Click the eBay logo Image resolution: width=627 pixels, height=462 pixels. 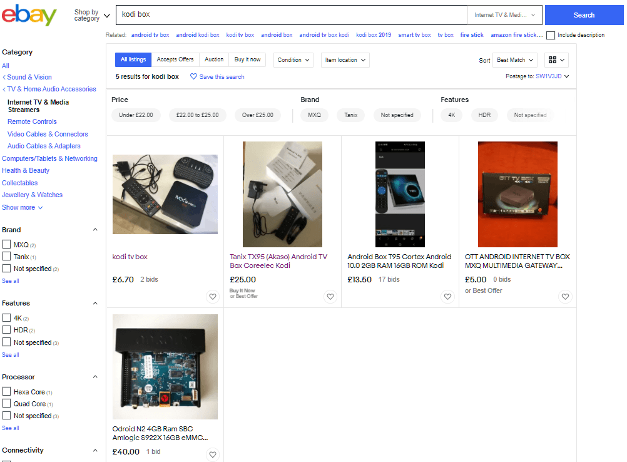29,15
